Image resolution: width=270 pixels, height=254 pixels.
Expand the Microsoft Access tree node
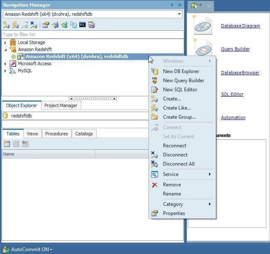[5, 64]
